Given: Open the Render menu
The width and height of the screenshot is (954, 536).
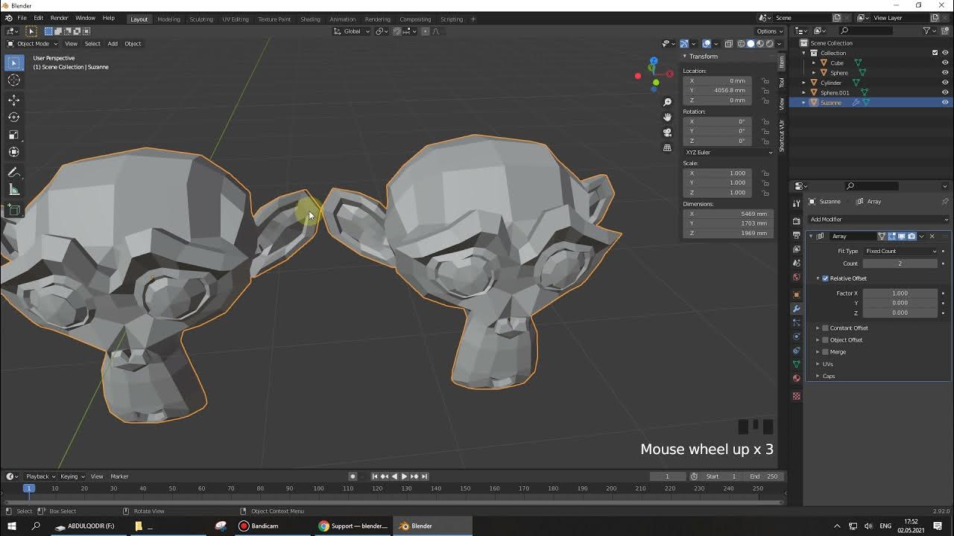Looking at the screenshot, I should click(x=59, y=19).
